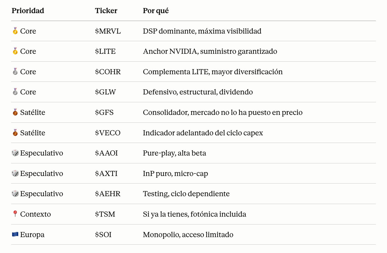Click the bronze medal icon in the $VECO row
Viewport: 387px width, 253px height.
point(15,133)
